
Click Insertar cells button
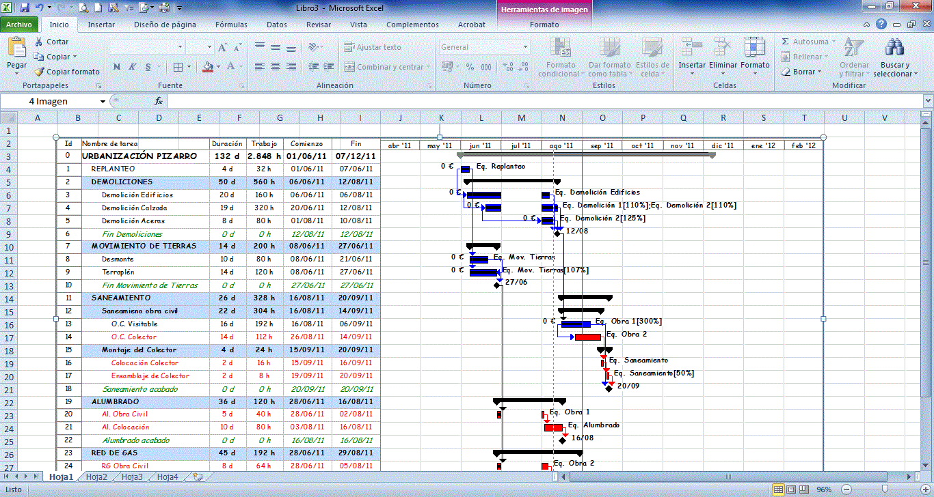[x=692, y=57]
